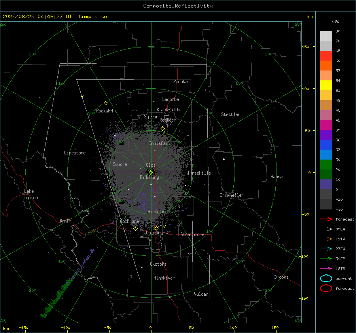Click the ThreeHills label

click(199, 173)
